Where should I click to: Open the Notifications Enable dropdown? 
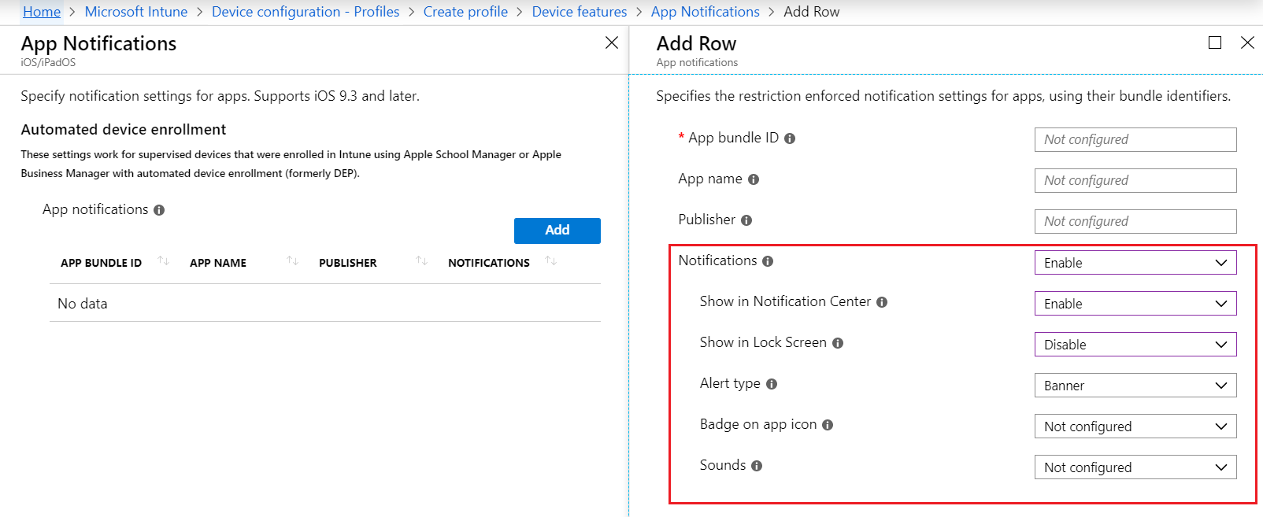tap(1135, 263)
